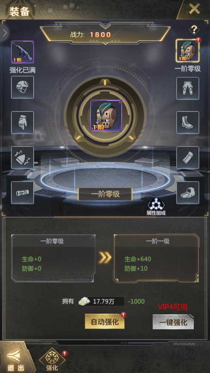Select the helmet equipment slot
The image size is (210, 373).
click(x=22, y=87)
